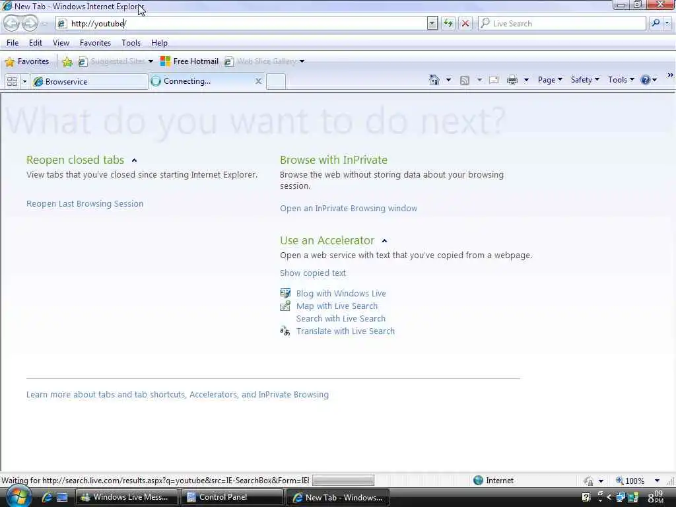
Task: Collapse the Use an Accelerator section
Action: [x=385, y=241]
